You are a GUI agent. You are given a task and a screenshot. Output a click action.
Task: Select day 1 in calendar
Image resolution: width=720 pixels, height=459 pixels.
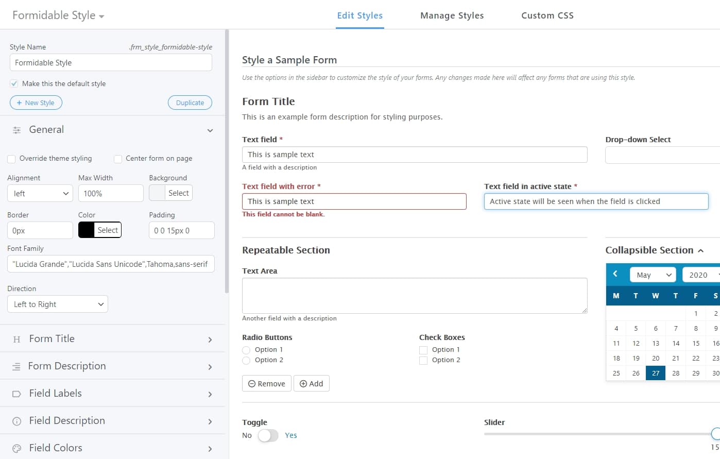click(x=696, y=314)
